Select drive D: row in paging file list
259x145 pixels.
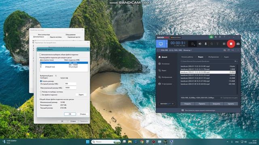click(x=64, y=65)
